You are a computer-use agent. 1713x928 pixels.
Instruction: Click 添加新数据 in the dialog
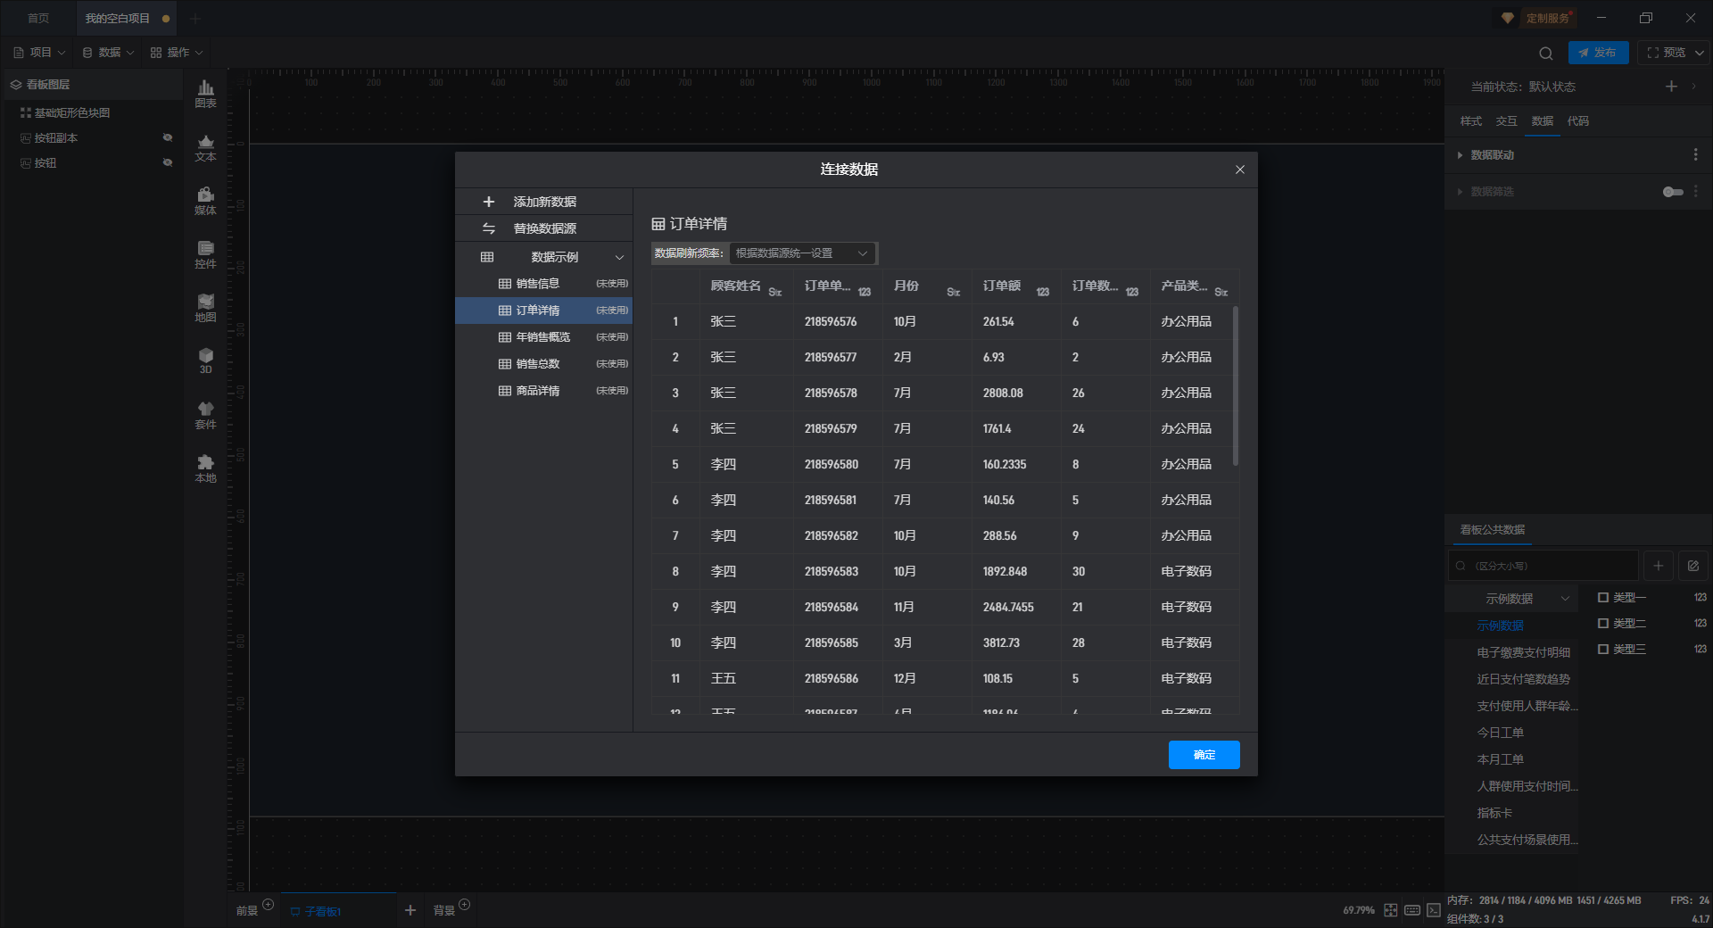[x=543, y=202]
